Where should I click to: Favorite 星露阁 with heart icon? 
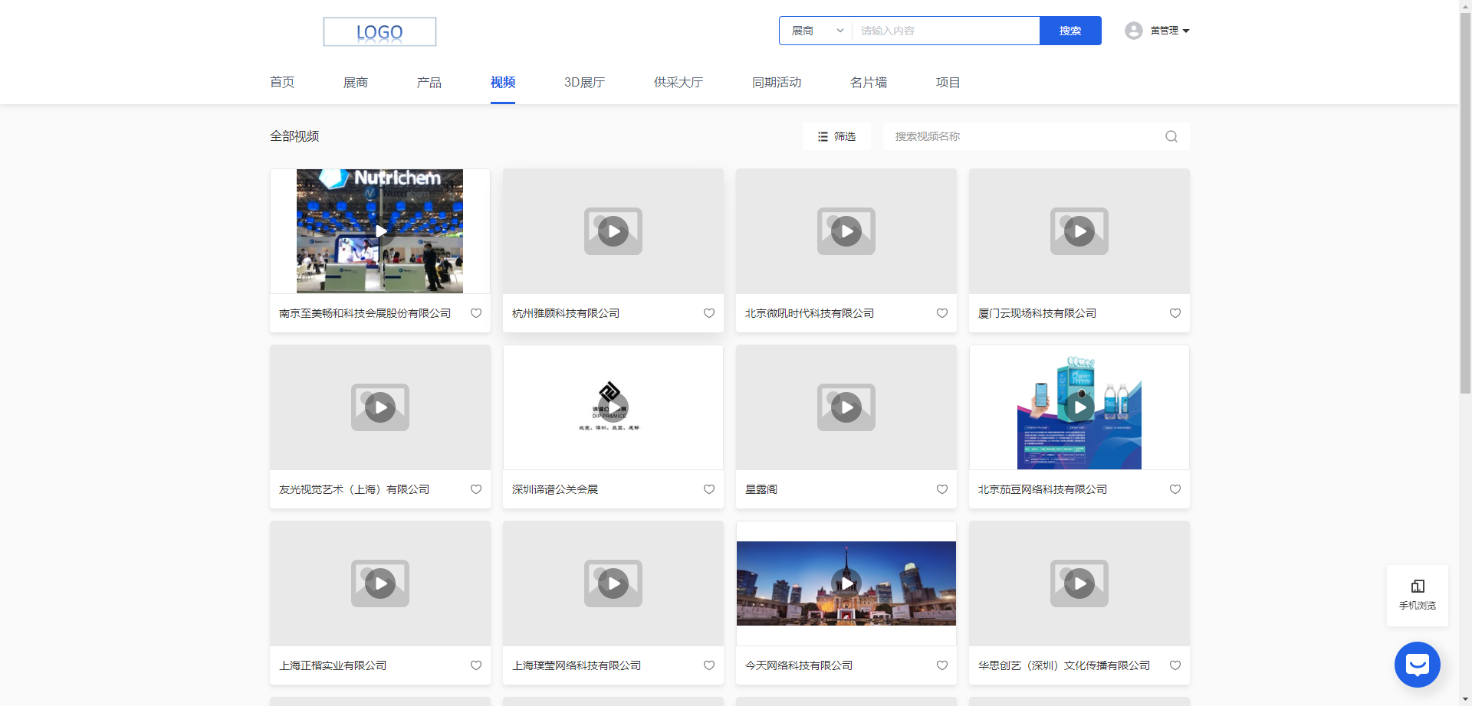(x=942, y=489)
